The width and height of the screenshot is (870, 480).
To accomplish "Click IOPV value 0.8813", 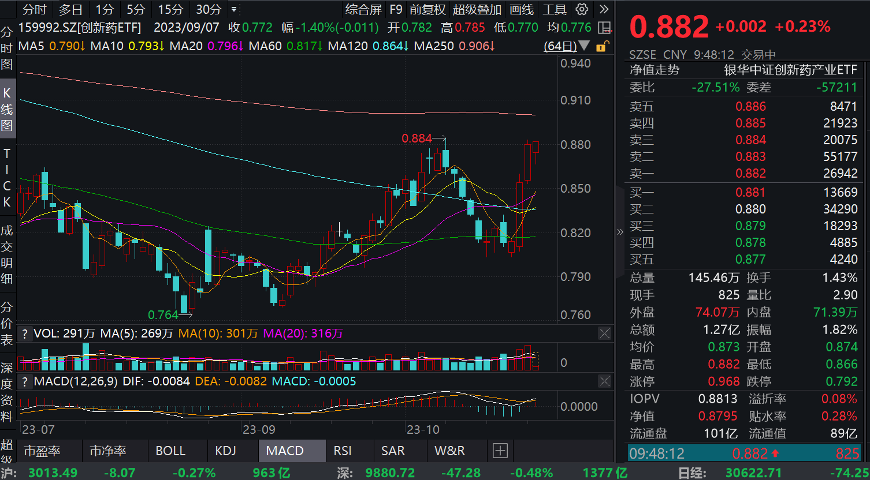I will pyautogui.click(x=718, y=399).
